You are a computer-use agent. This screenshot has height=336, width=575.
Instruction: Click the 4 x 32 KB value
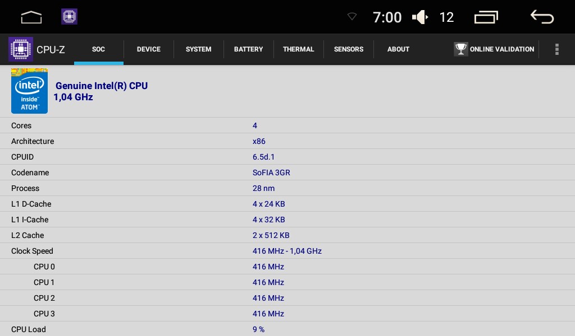[x=269, y=220]
